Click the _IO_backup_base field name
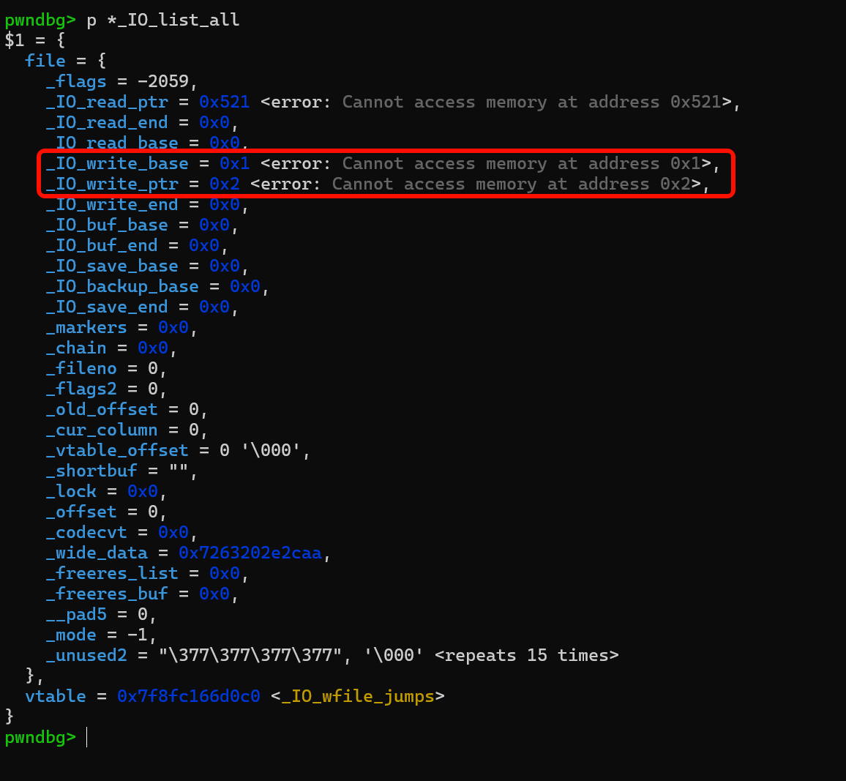The image size is (846, 781). 122,287
